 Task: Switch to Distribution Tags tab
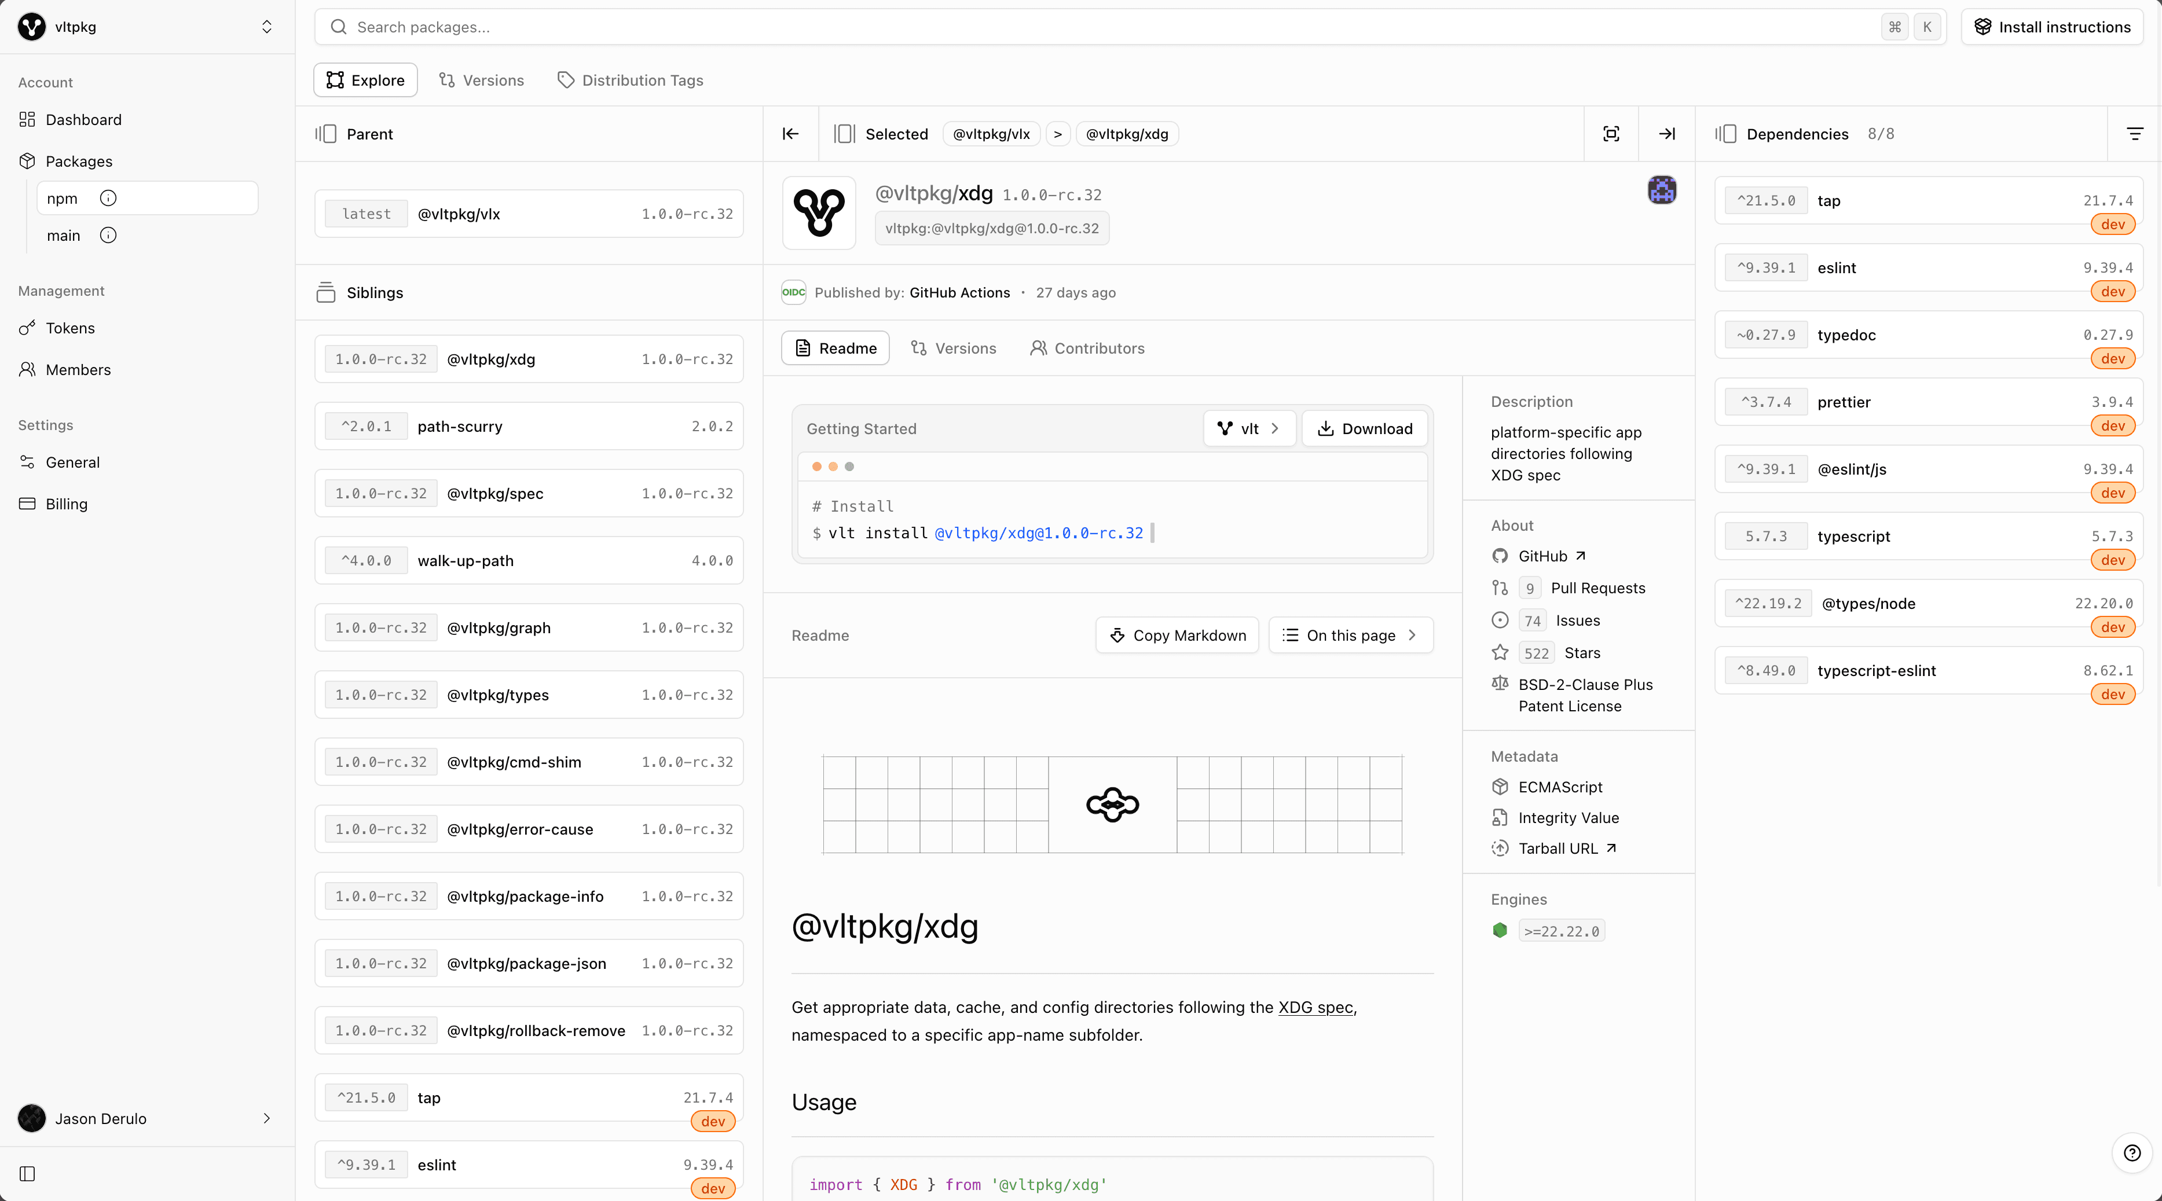(631, 80)
